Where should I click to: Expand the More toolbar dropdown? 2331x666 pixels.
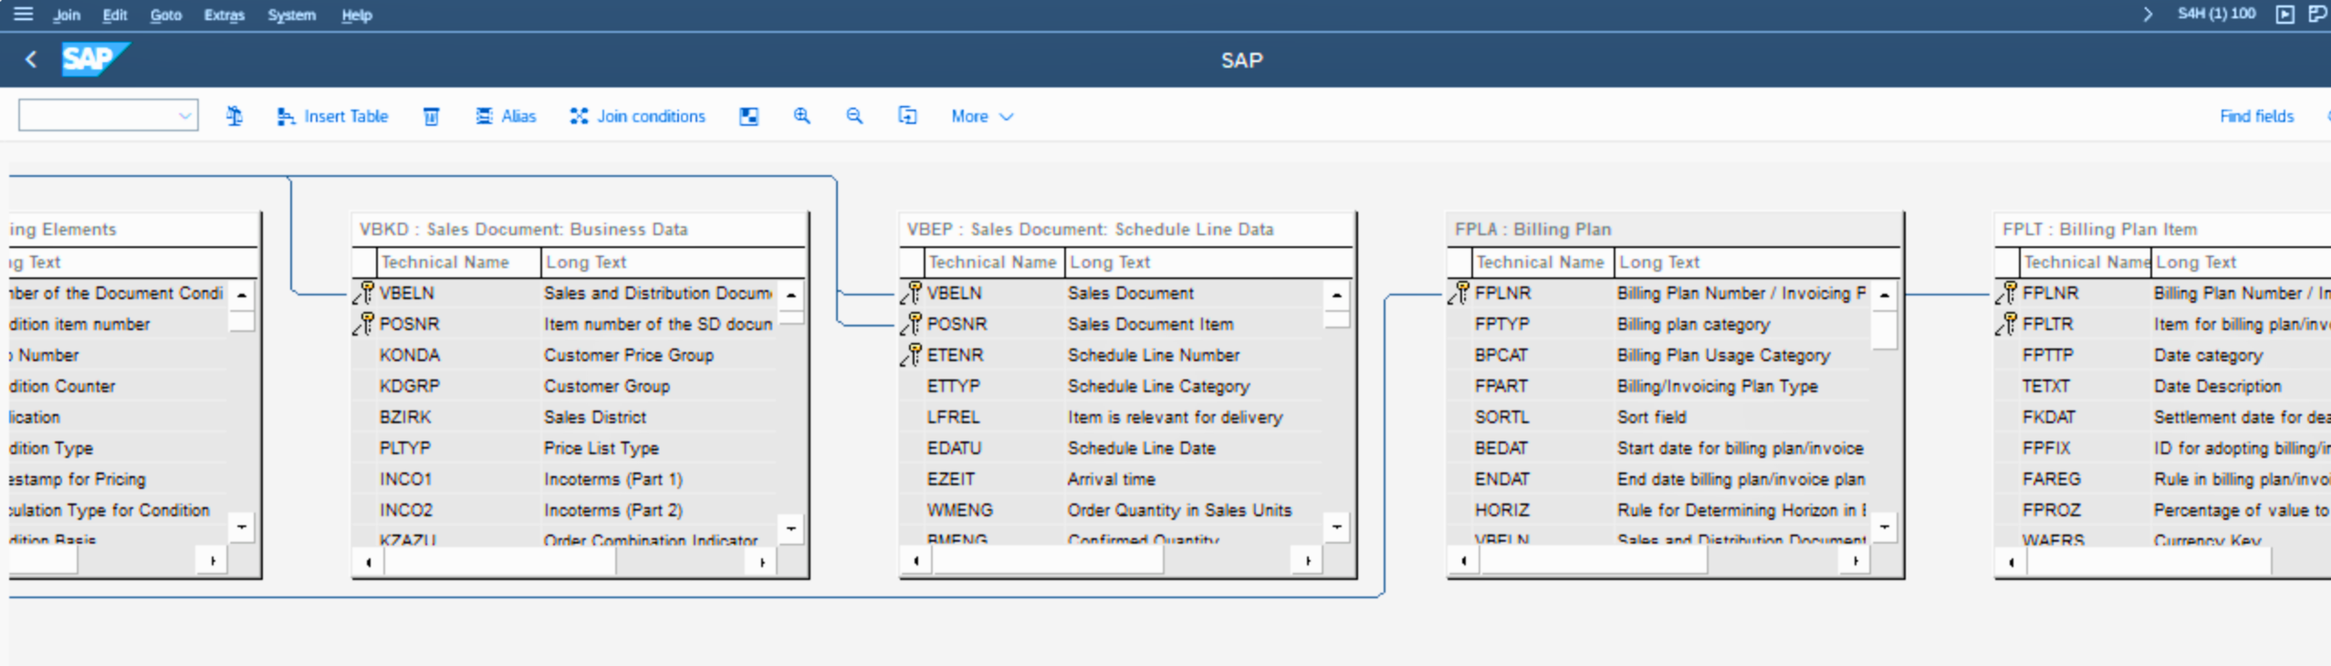(x=982, y=117)
